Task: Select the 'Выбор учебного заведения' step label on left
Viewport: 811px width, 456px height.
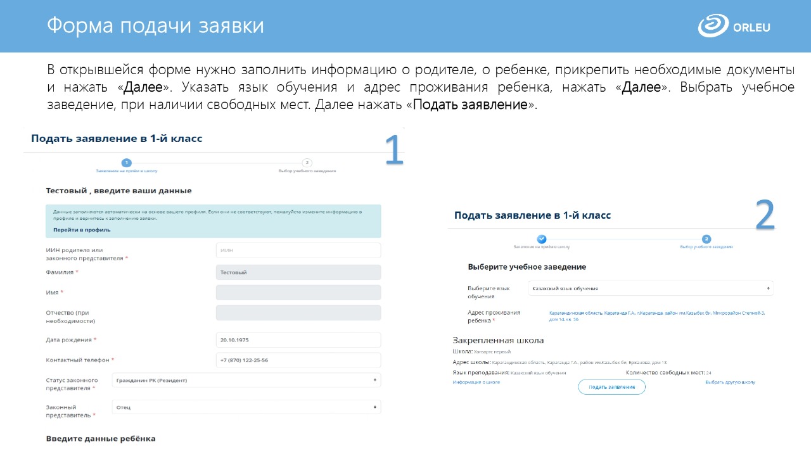Action: (307, 171)
